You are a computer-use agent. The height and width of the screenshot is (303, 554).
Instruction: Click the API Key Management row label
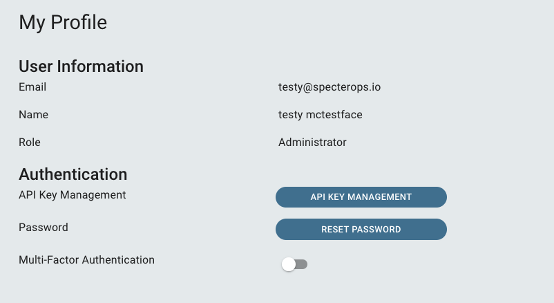coord(73,195)
